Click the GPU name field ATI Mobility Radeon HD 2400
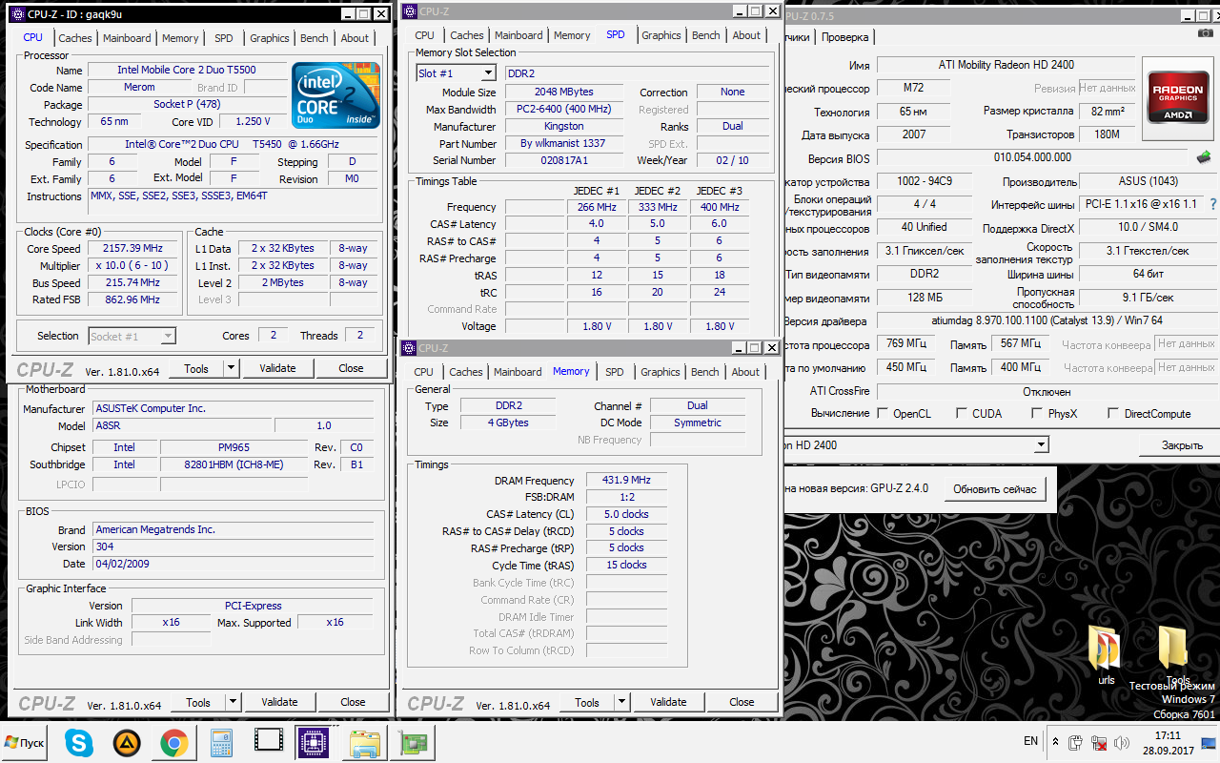1220x763 pixels. pos(1006,65)
